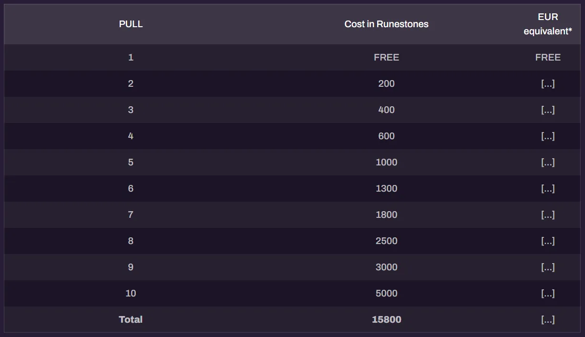Click the EUR placeholder in Total row

(548, 319)
